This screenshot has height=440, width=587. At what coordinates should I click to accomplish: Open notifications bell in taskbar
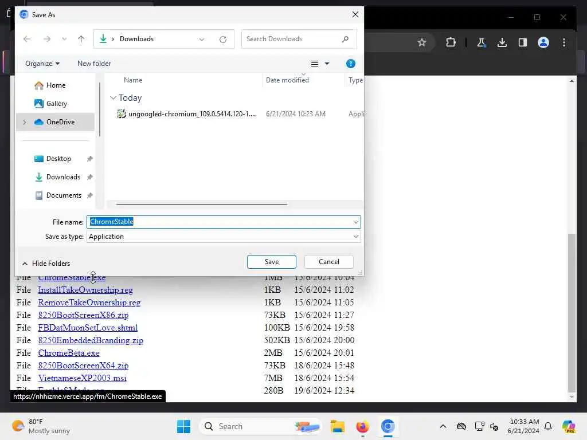click(548, 426)
